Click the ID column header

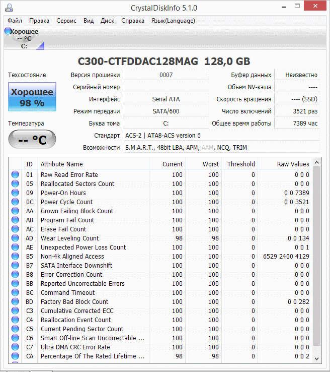[29, 164]
